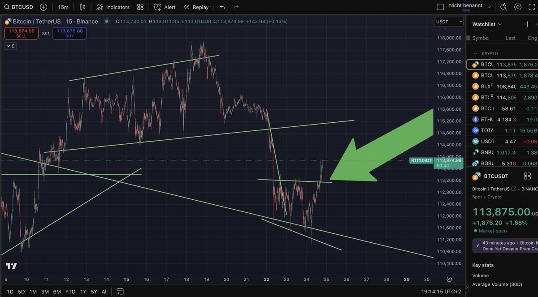Undo the last chart action
Image resolution: width=538 pixels, height=297 pixels.
[223, 7]
